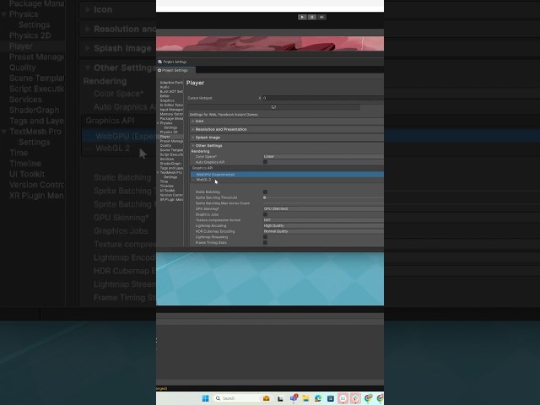Select Script Execution Order in the sidebar

pyautogui.click(x=171, y=154)
